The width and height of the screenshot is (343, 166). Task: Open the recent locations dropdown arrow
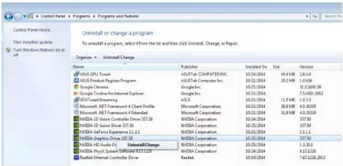tap(24, 17)
